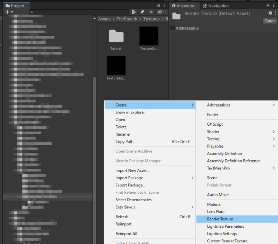Choose Reimport in the context menu
This screenshot has width=278, height=244.
[150, 224]
